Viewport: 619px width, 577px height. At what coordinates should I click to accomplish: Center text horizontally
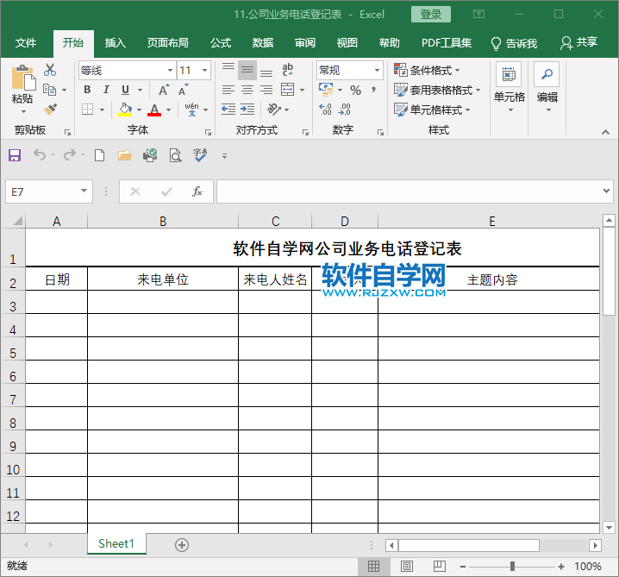[x=247, y=90]
